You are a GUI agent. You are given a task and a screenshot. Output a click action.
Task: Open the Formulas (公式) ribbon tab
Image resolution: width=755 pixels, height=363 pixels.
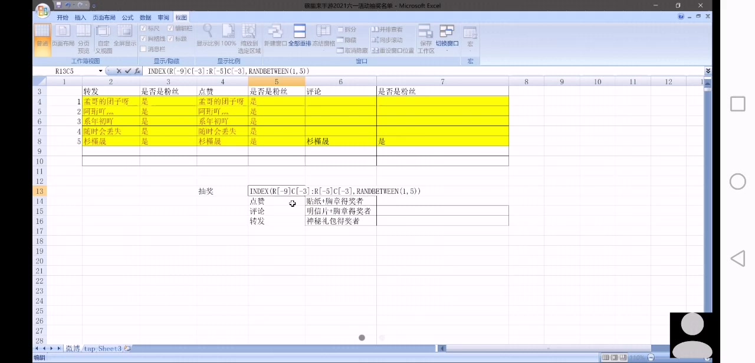click(127, 18)
